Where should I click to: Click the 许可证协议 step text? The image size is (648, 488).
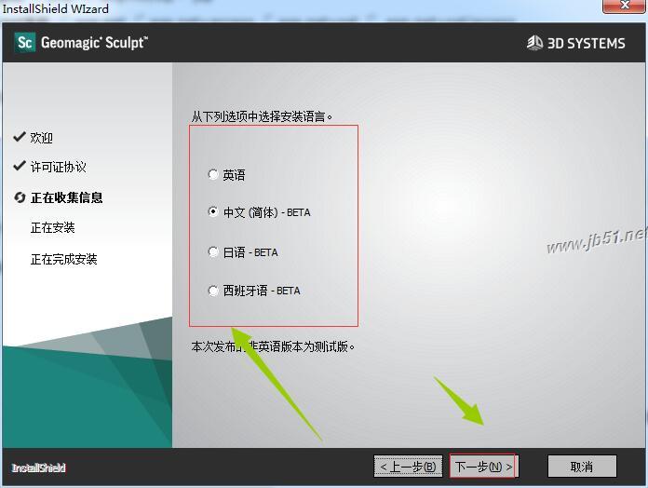(x=59, y=167)
